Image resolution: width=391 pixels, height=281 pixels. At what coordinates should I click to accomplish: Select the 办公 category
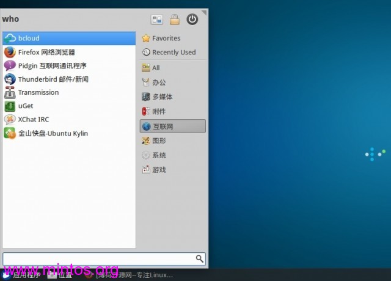(159, 82)
